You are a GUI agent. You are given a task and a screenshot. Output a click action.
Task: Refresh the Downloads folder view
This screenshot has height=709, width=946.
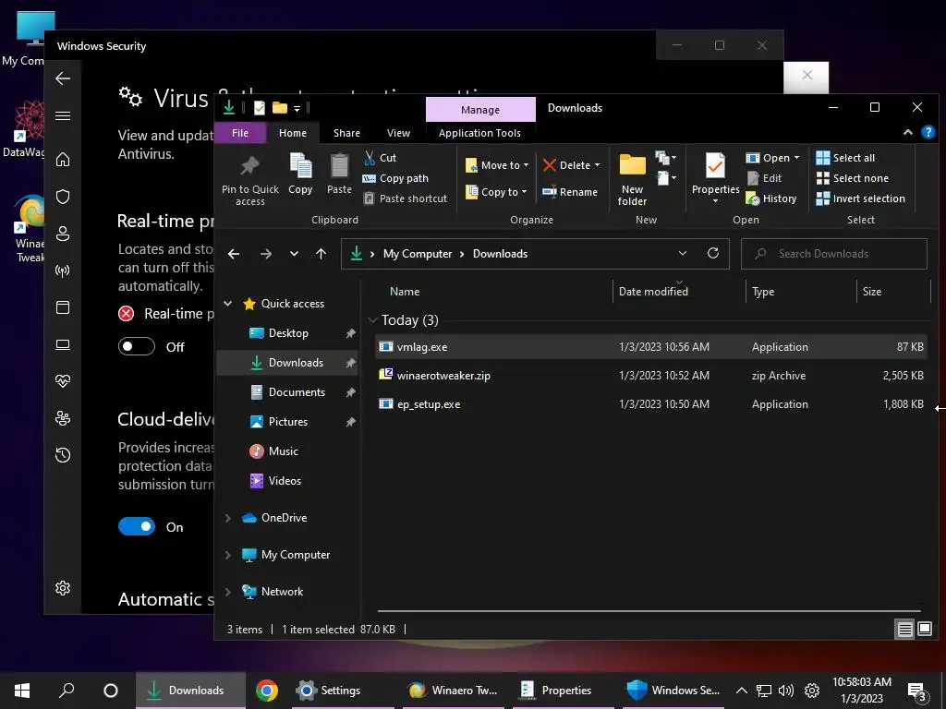pos(713,253)
